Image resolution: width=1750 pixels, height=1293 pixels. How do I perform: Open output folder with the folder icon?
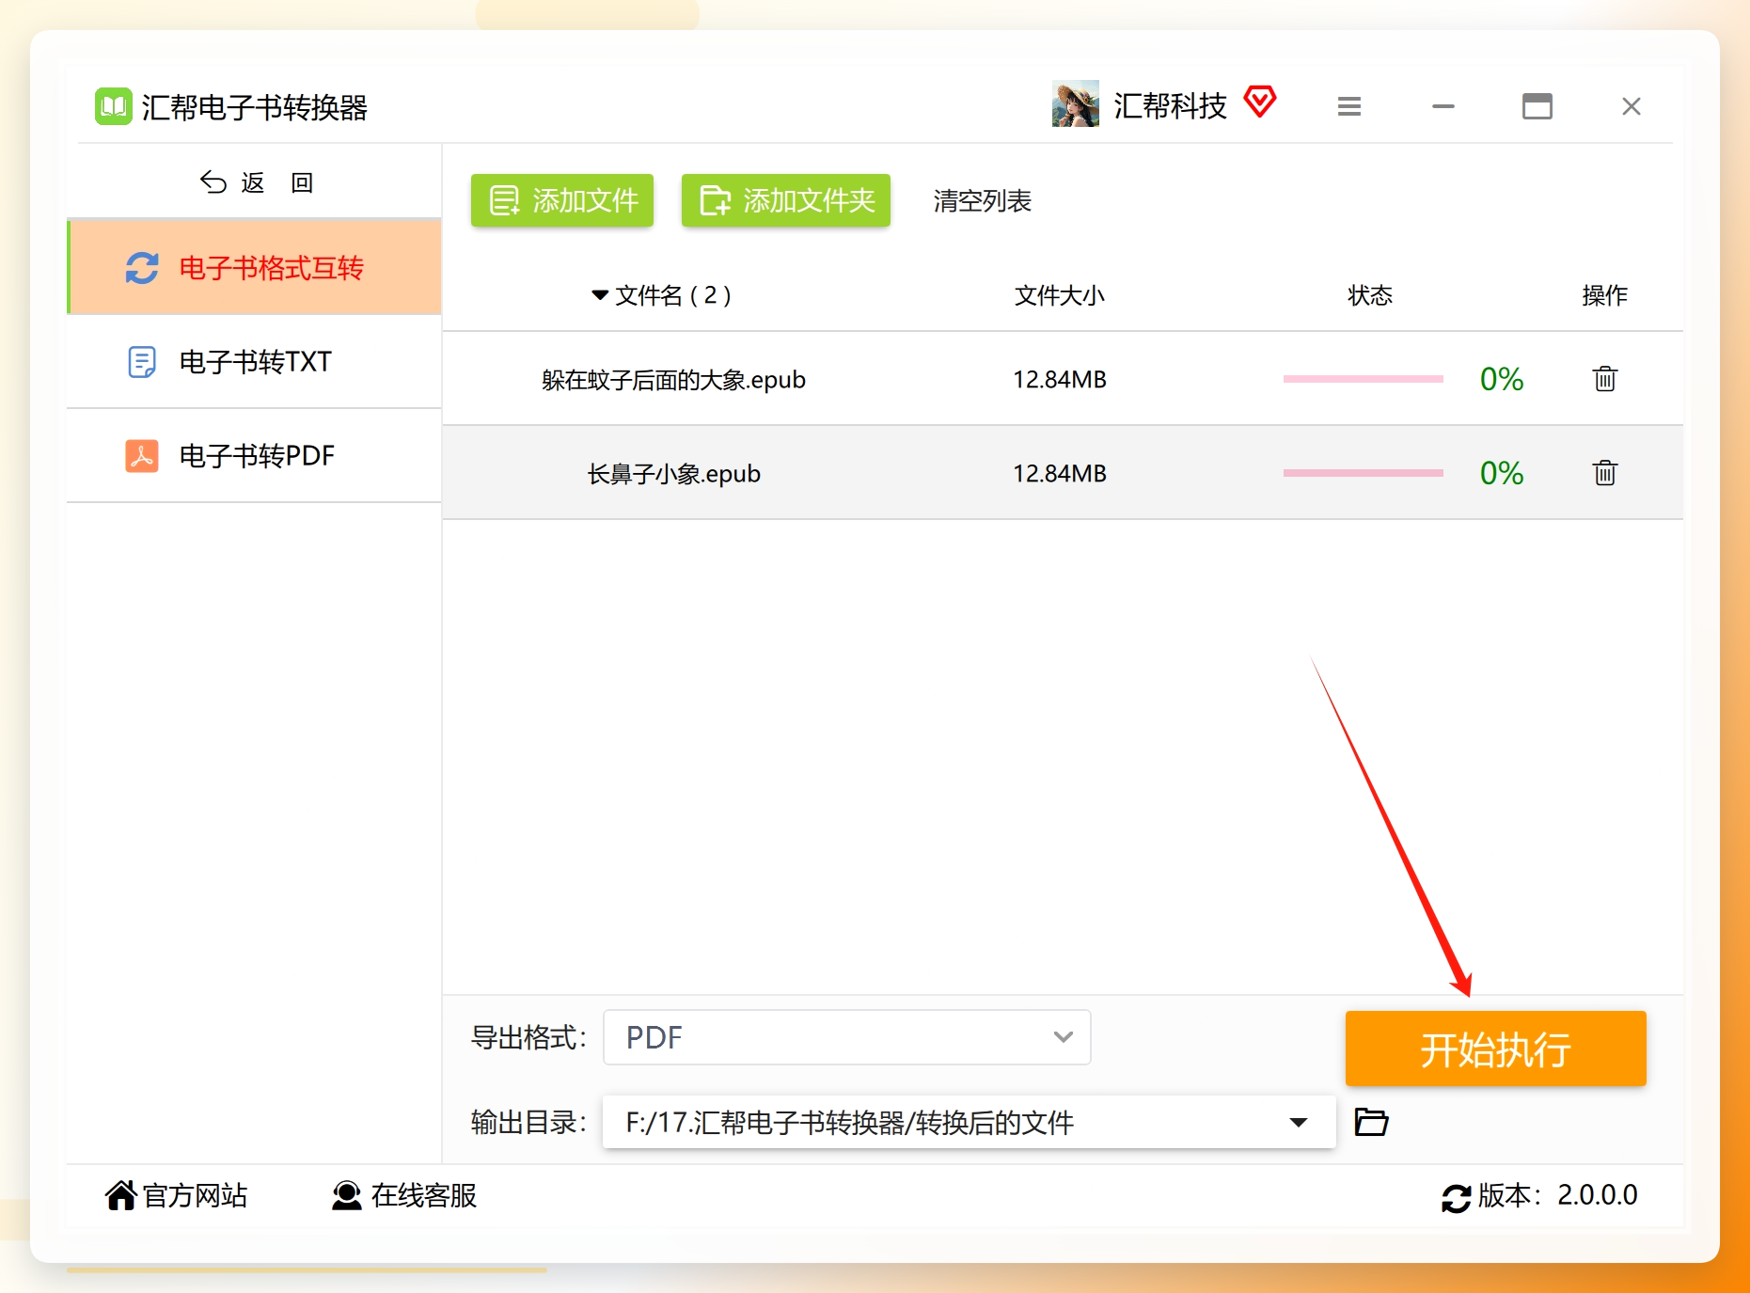coord(1371,1122)
